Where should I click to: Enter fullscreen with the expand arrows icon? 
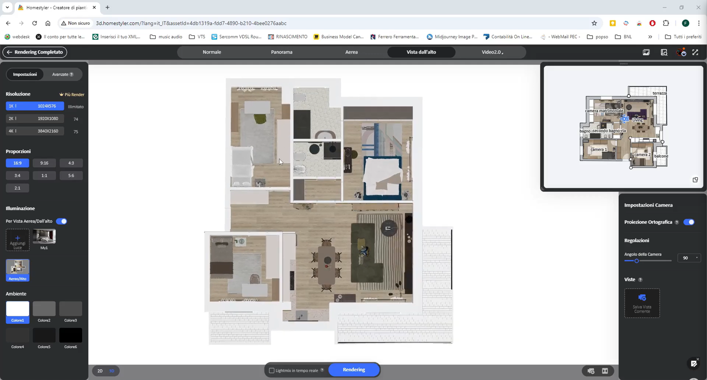coord(695,52)
